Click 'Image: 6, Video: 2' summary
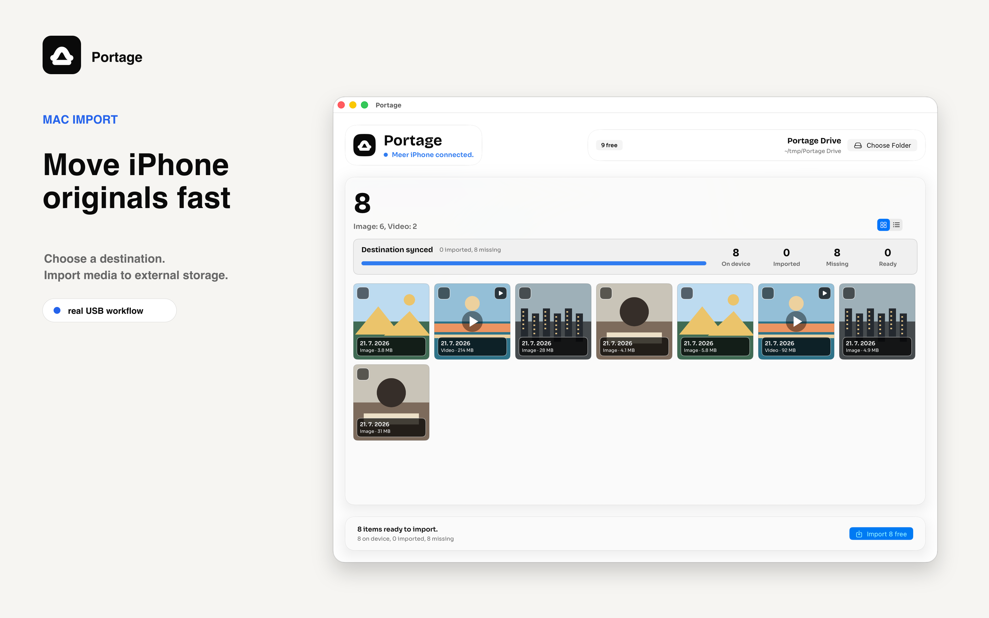 click(385, 227)
